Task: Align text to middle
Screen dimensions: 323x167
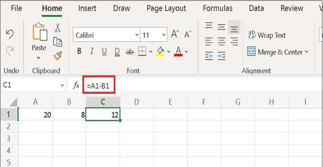Action: point(222,27)
